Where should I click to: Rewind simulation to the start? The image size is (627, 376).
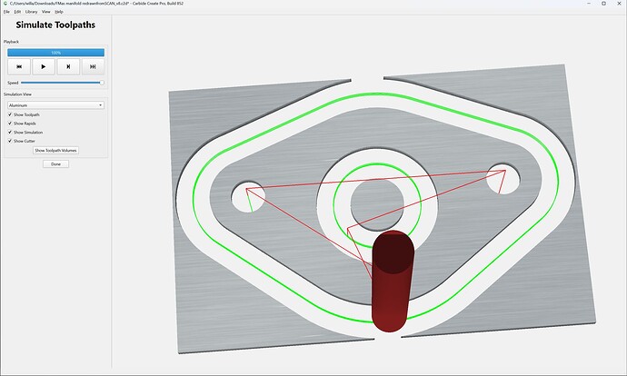pos(19,66)
